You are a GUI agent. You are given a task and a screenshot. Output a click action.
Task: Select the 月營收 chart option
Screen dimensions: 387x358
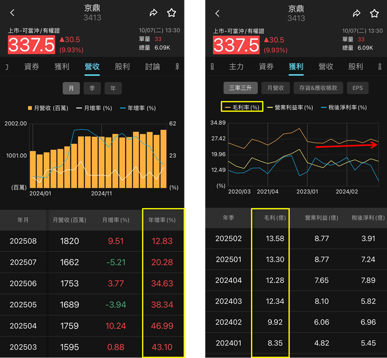click(276, 88)
